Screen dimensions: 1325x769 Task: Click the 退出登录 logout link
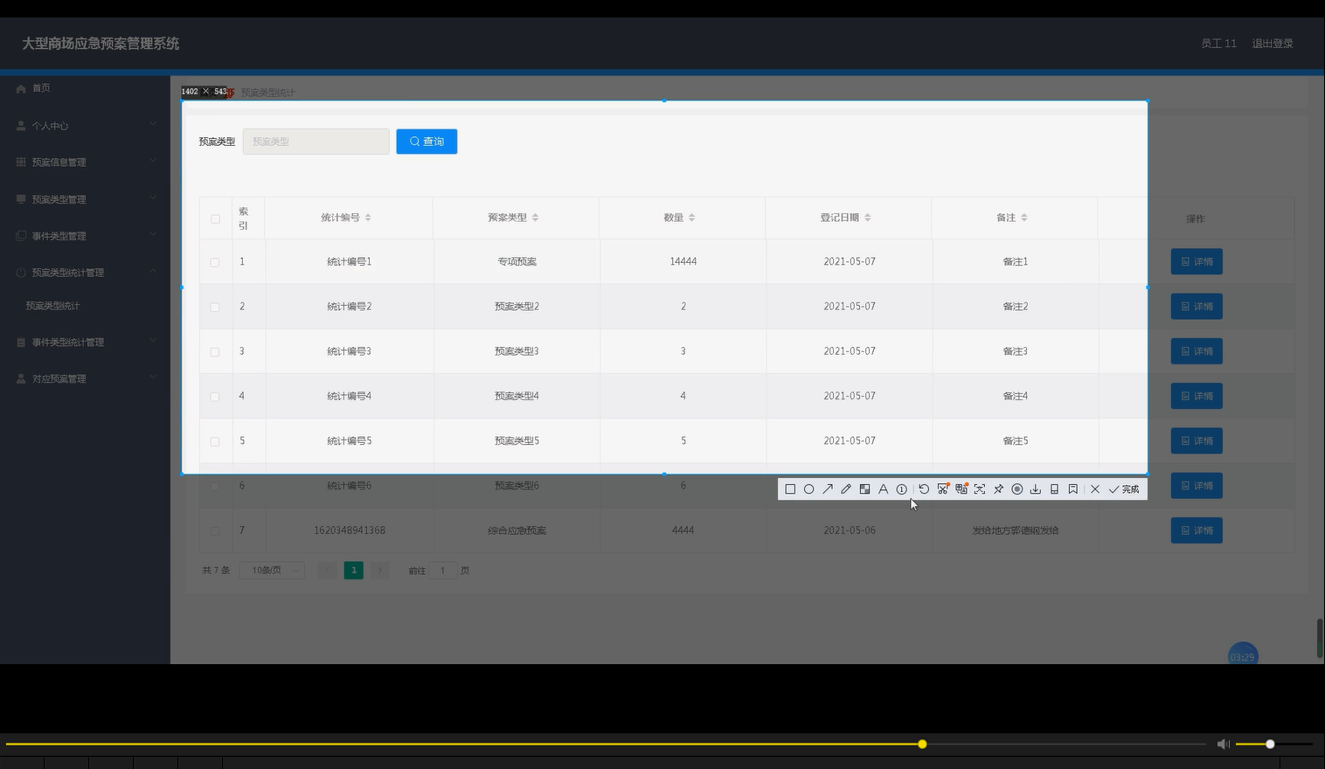pyautogui.click(x=1273, y=44)
